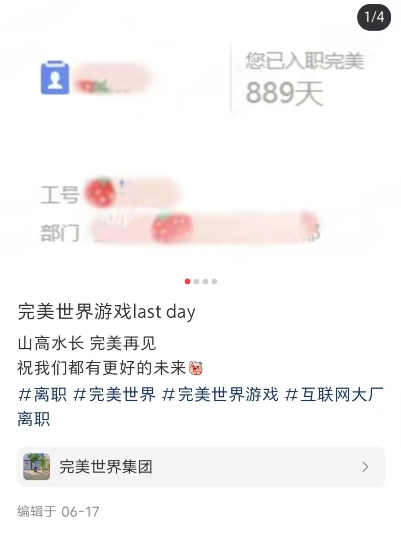Tap the strawberry sticker beside 工号
The image size is (401, 533).
tap(100, 192)
